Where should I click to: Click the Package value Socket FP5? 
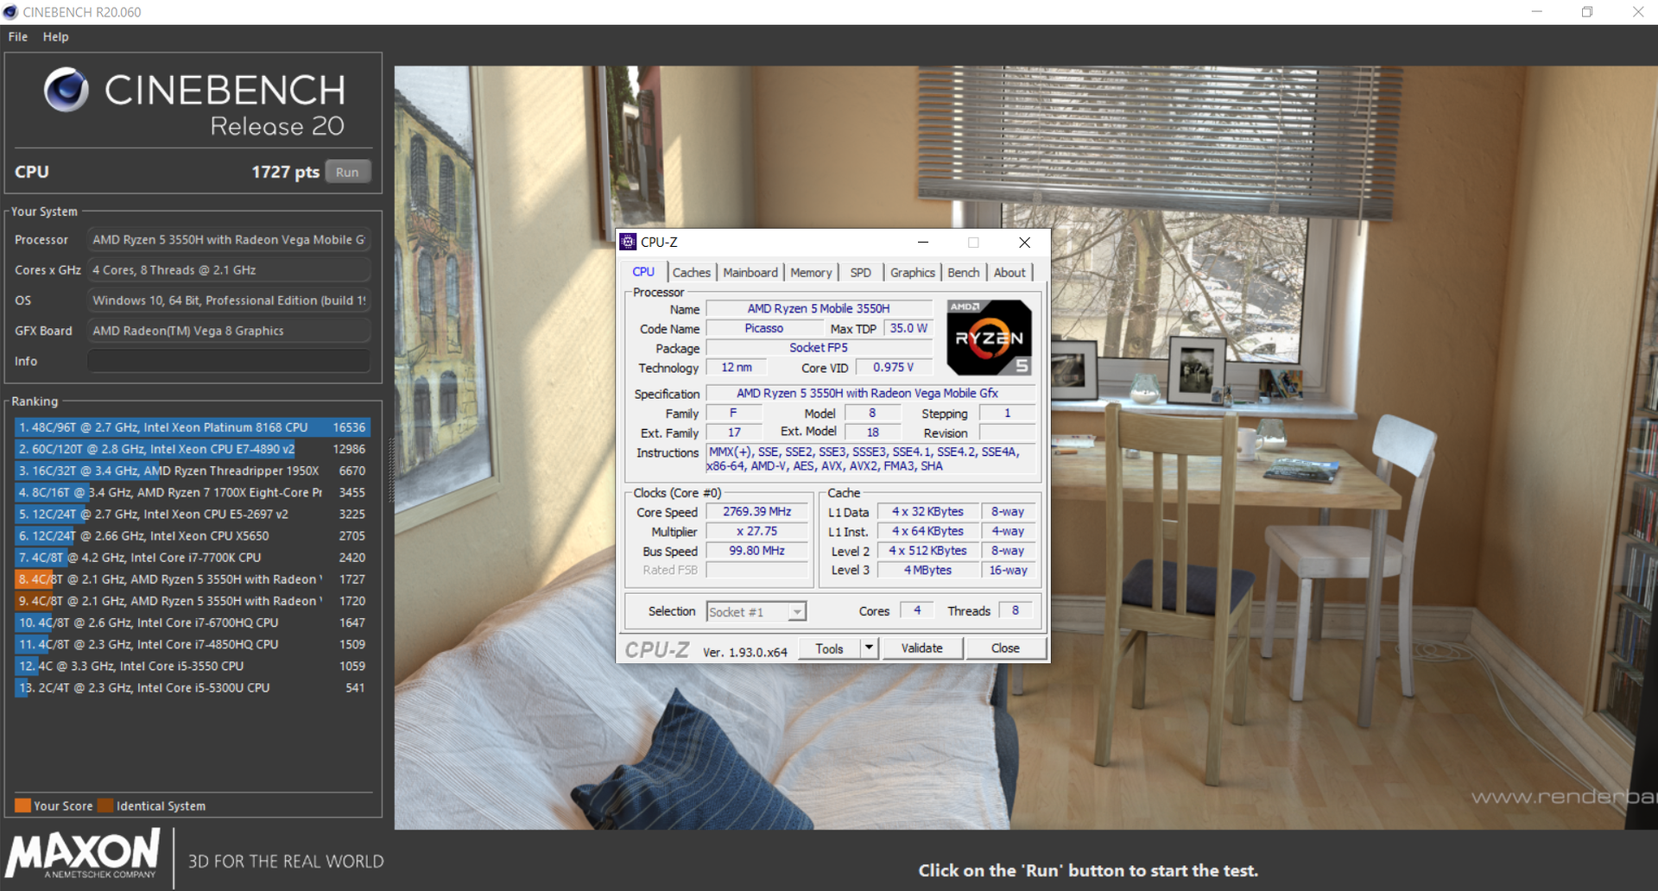(x=819, y=348)
